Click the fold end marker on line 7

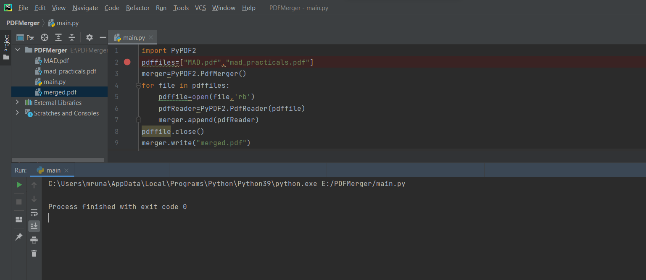click(x=138, y=120)
